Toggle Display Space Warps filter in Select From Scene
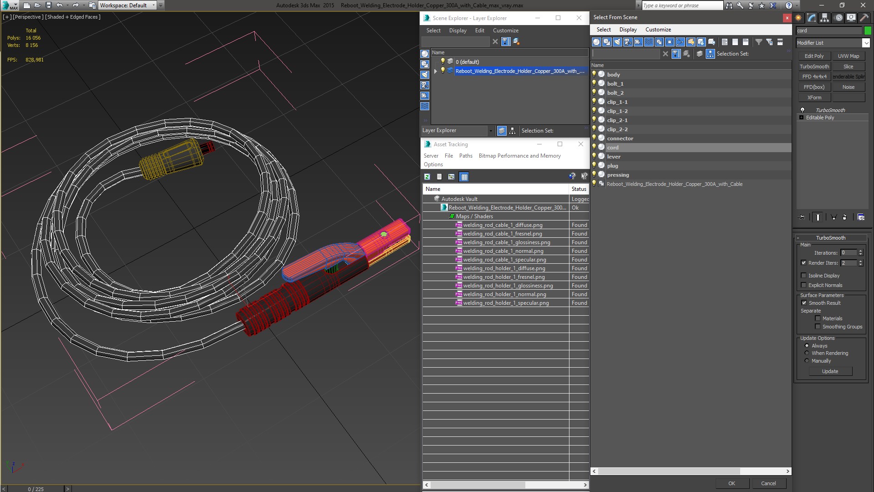The height and width of the screenshot is (492, 874). pos(649,42)
